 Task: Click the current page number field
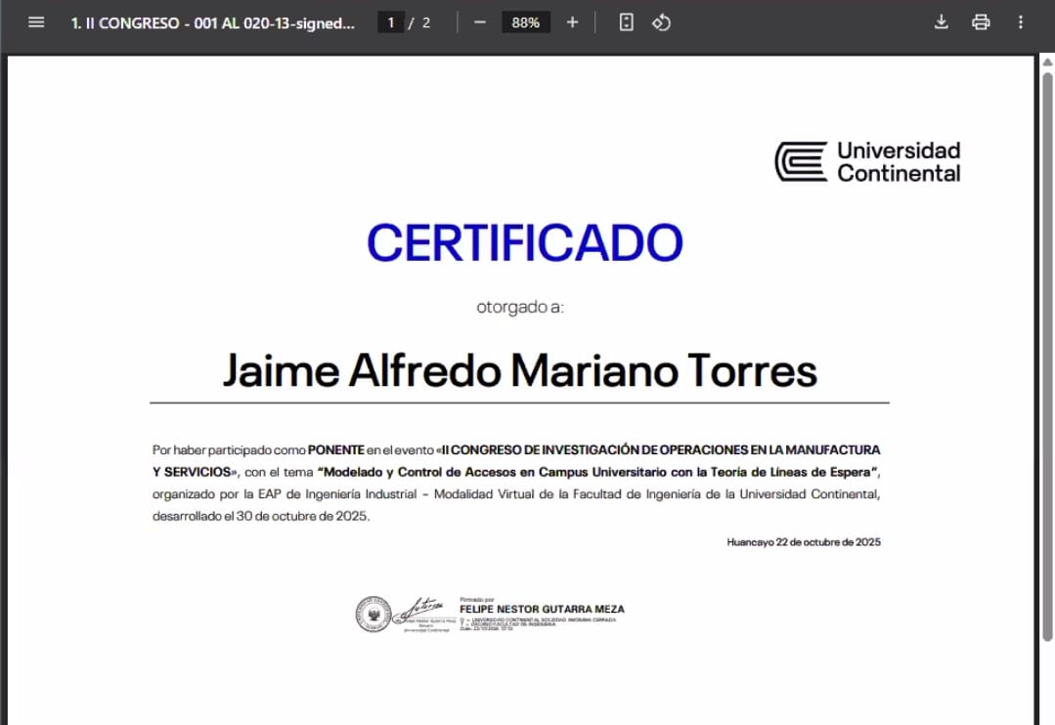coord(391,22)
